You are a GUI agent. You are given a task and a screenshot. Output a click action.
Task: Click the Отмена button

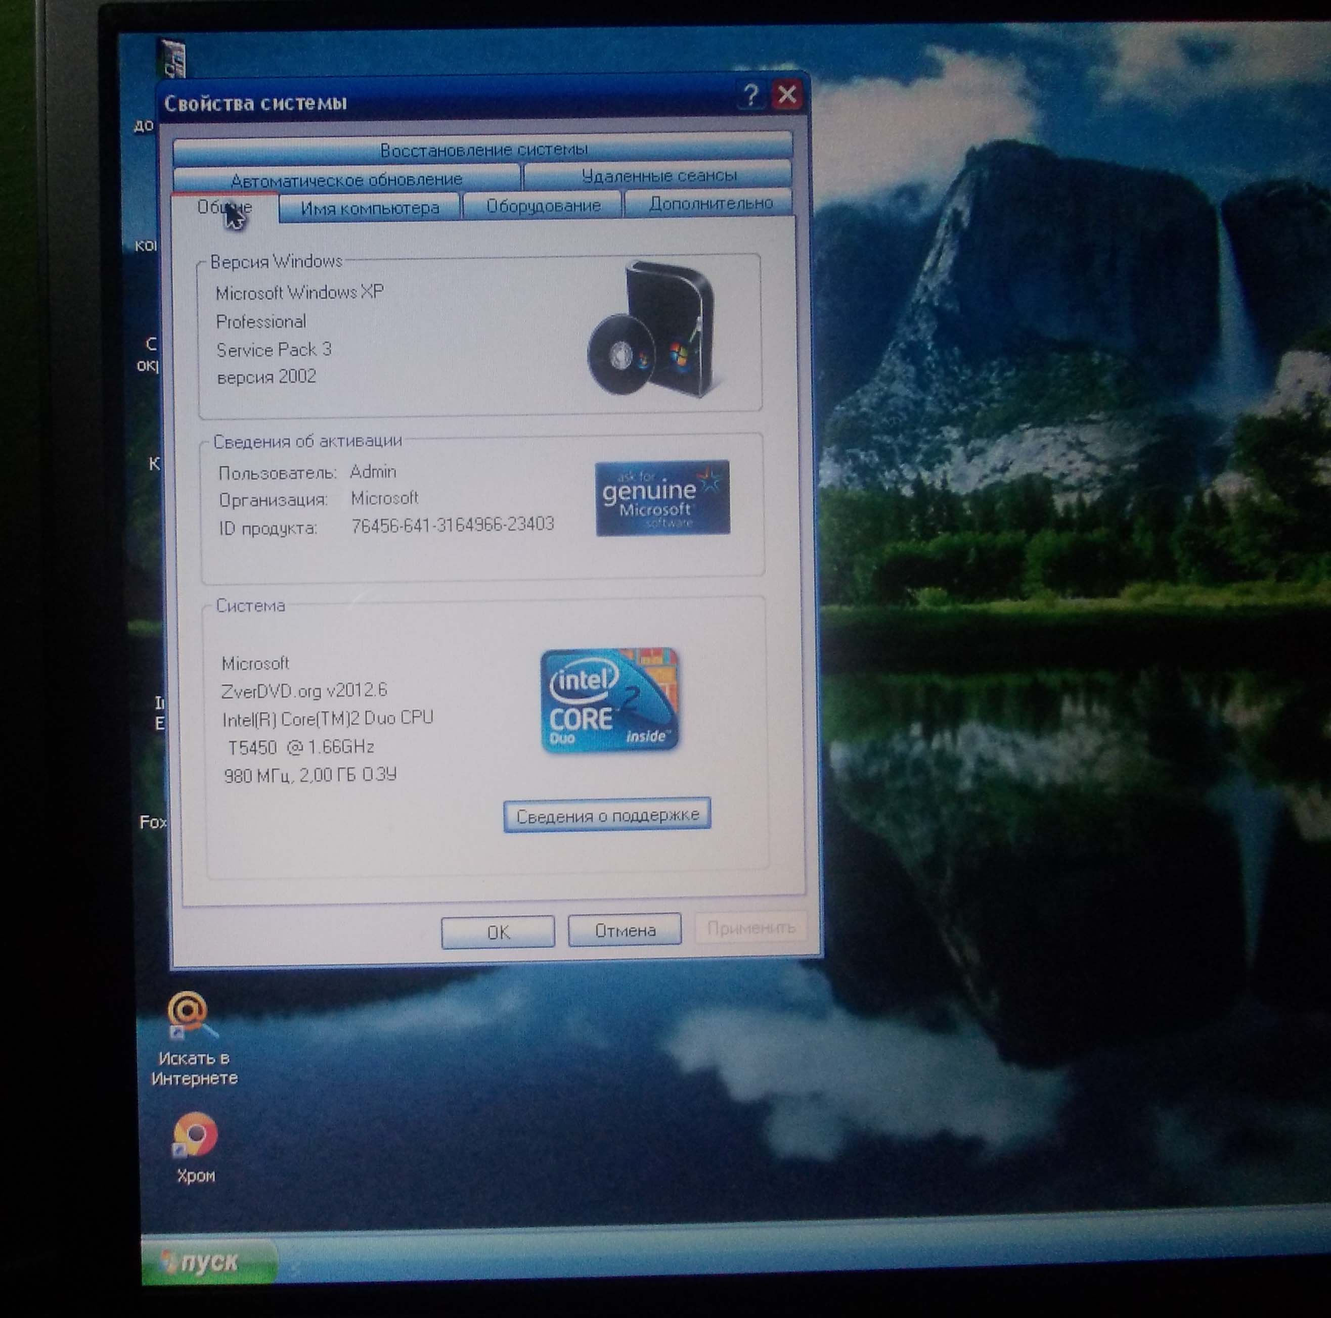tap(624, 930)
